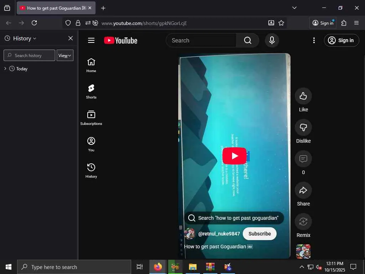Start voice search with the microphone
365x274 pixels.
[x=272, y=41]
